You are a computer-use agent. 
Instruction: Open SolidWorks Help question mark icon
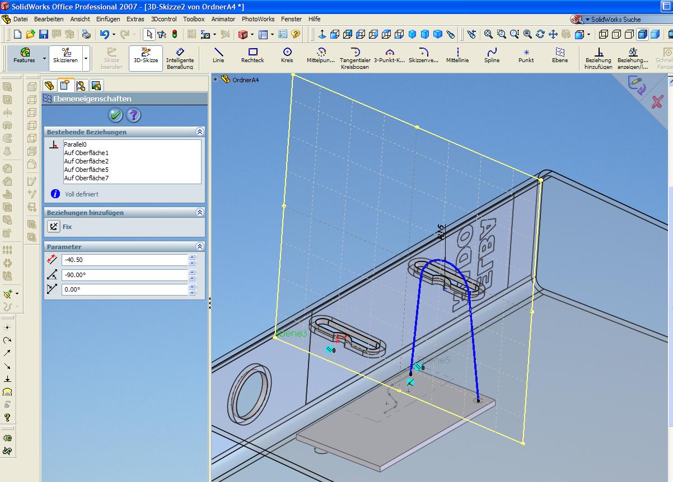pyautogui.click(x=296, y=34)
